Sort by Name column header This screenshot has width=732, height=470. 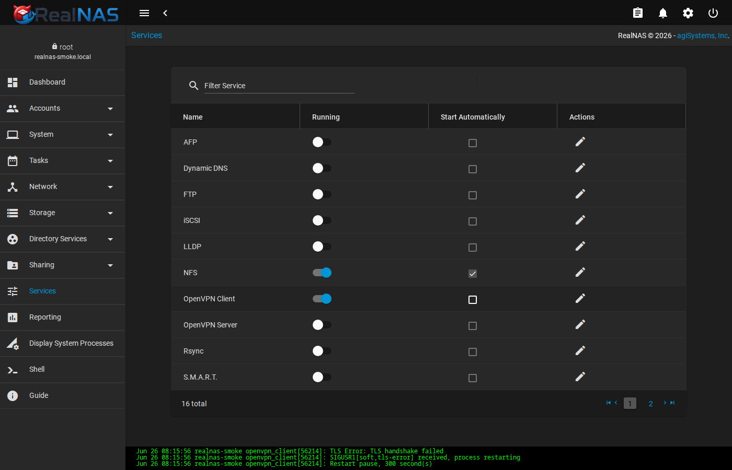click(235, 116)
